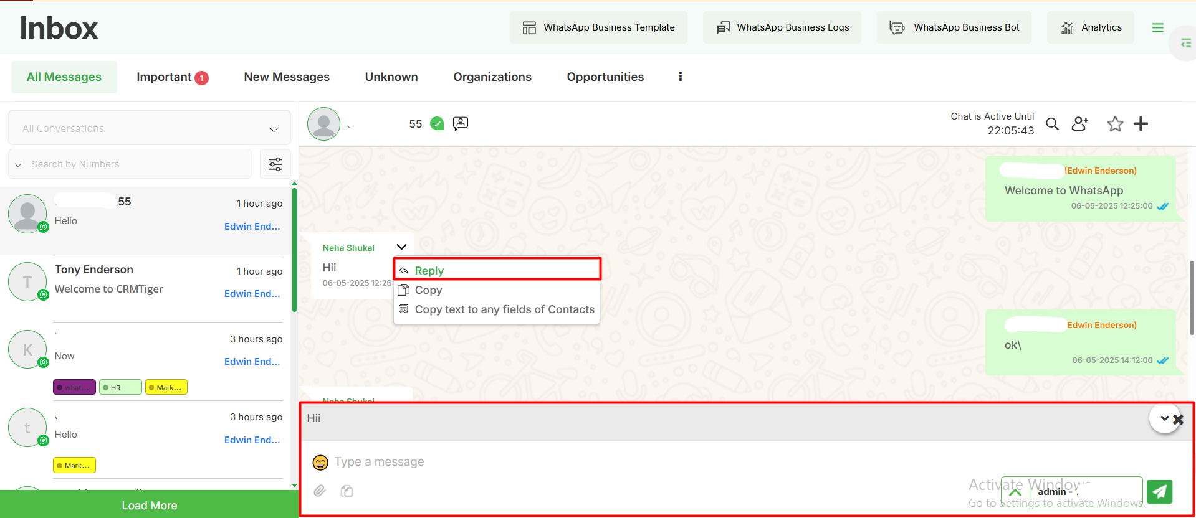1196x518 pixels.
Task: Switch to Opportunities tab
Action: click(605, 77)
